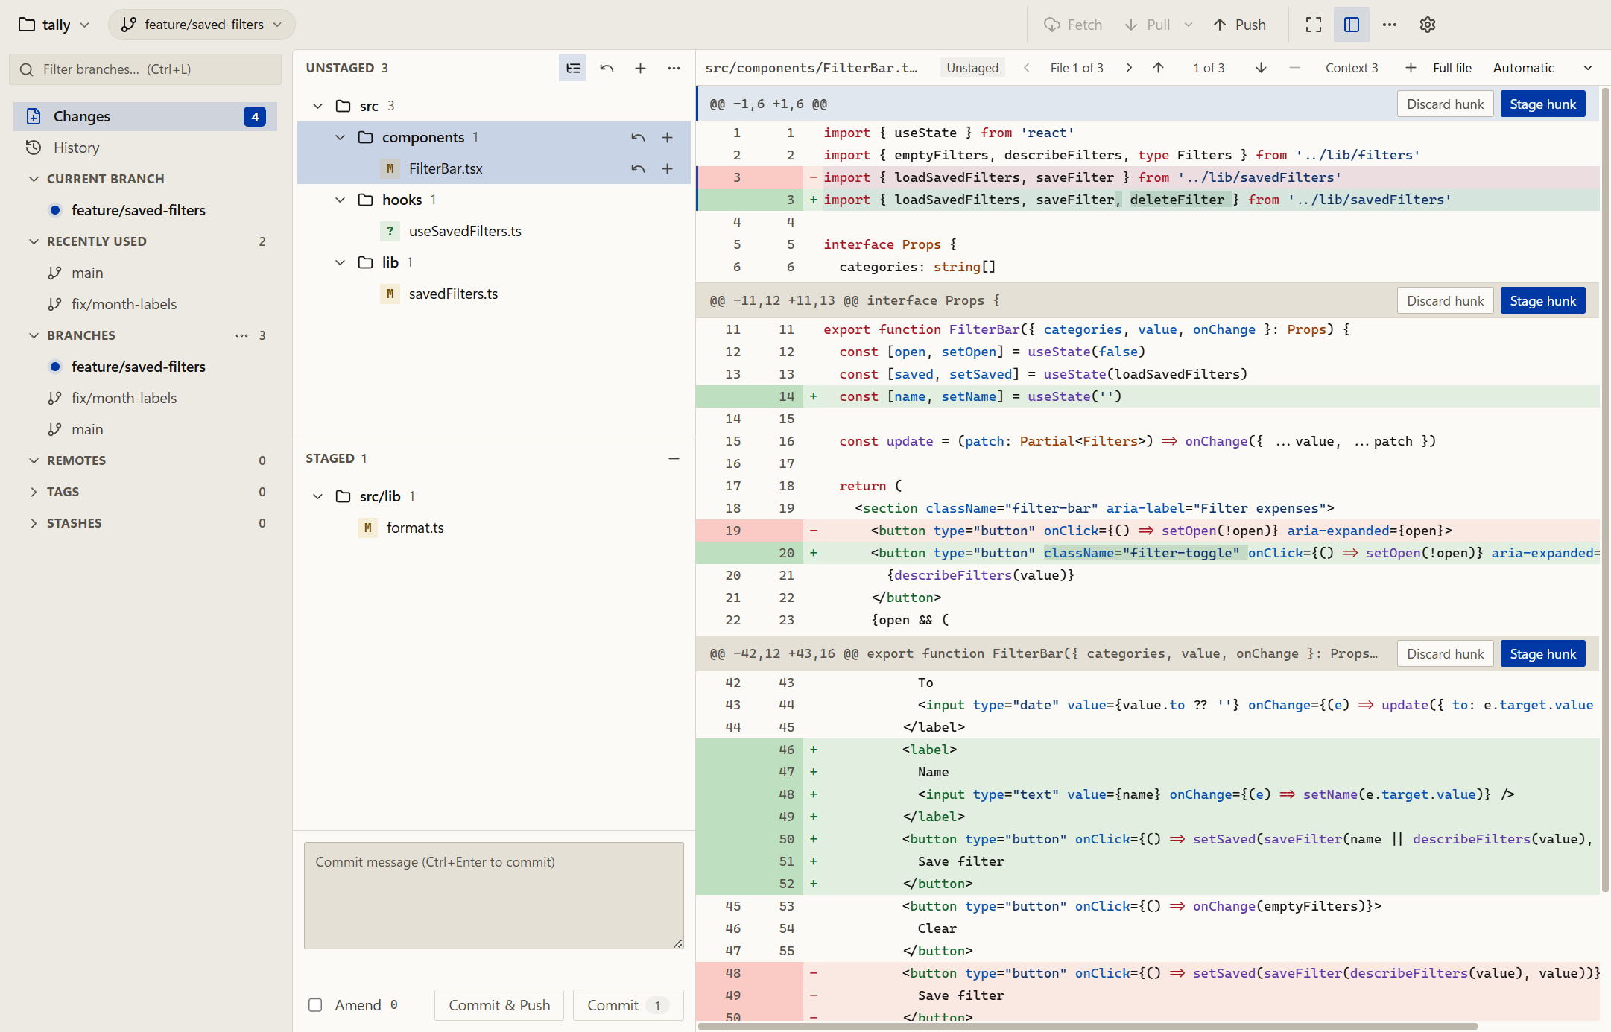Select useSavedFilters.ts in unstaged list
The width and height of the screenshot is (1611, 1032).
pyautogui.click(x=493, y=231)
